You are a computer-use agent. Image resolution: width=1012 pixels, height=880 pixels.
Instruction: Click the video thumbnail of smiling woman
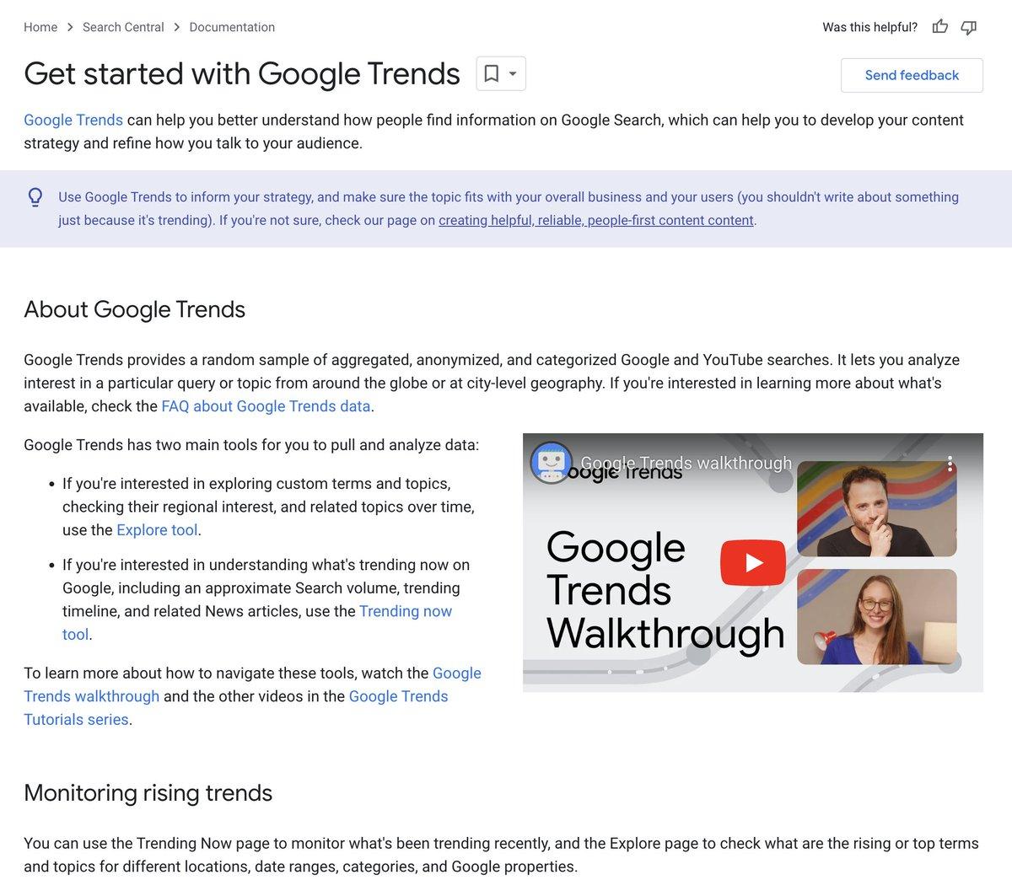(876, 617)
